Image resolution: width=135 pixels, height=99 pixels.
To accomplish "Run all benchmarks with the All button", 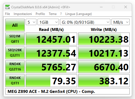I will [15, 25].
